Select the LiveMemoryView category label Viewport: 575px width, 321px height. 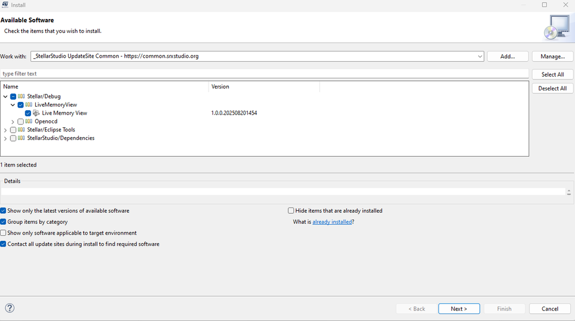[x=56, y=104]
